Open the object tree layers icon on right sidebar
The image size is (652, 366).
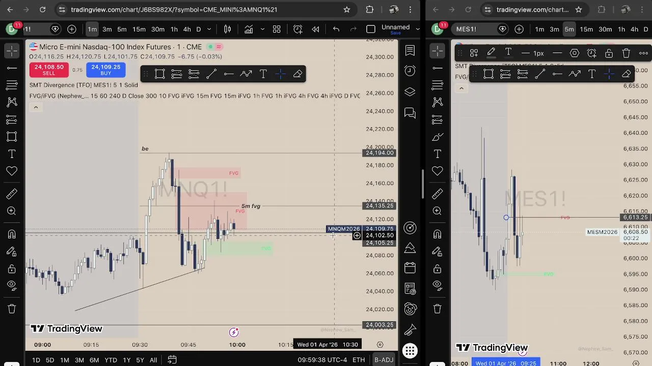coord(410,92)
